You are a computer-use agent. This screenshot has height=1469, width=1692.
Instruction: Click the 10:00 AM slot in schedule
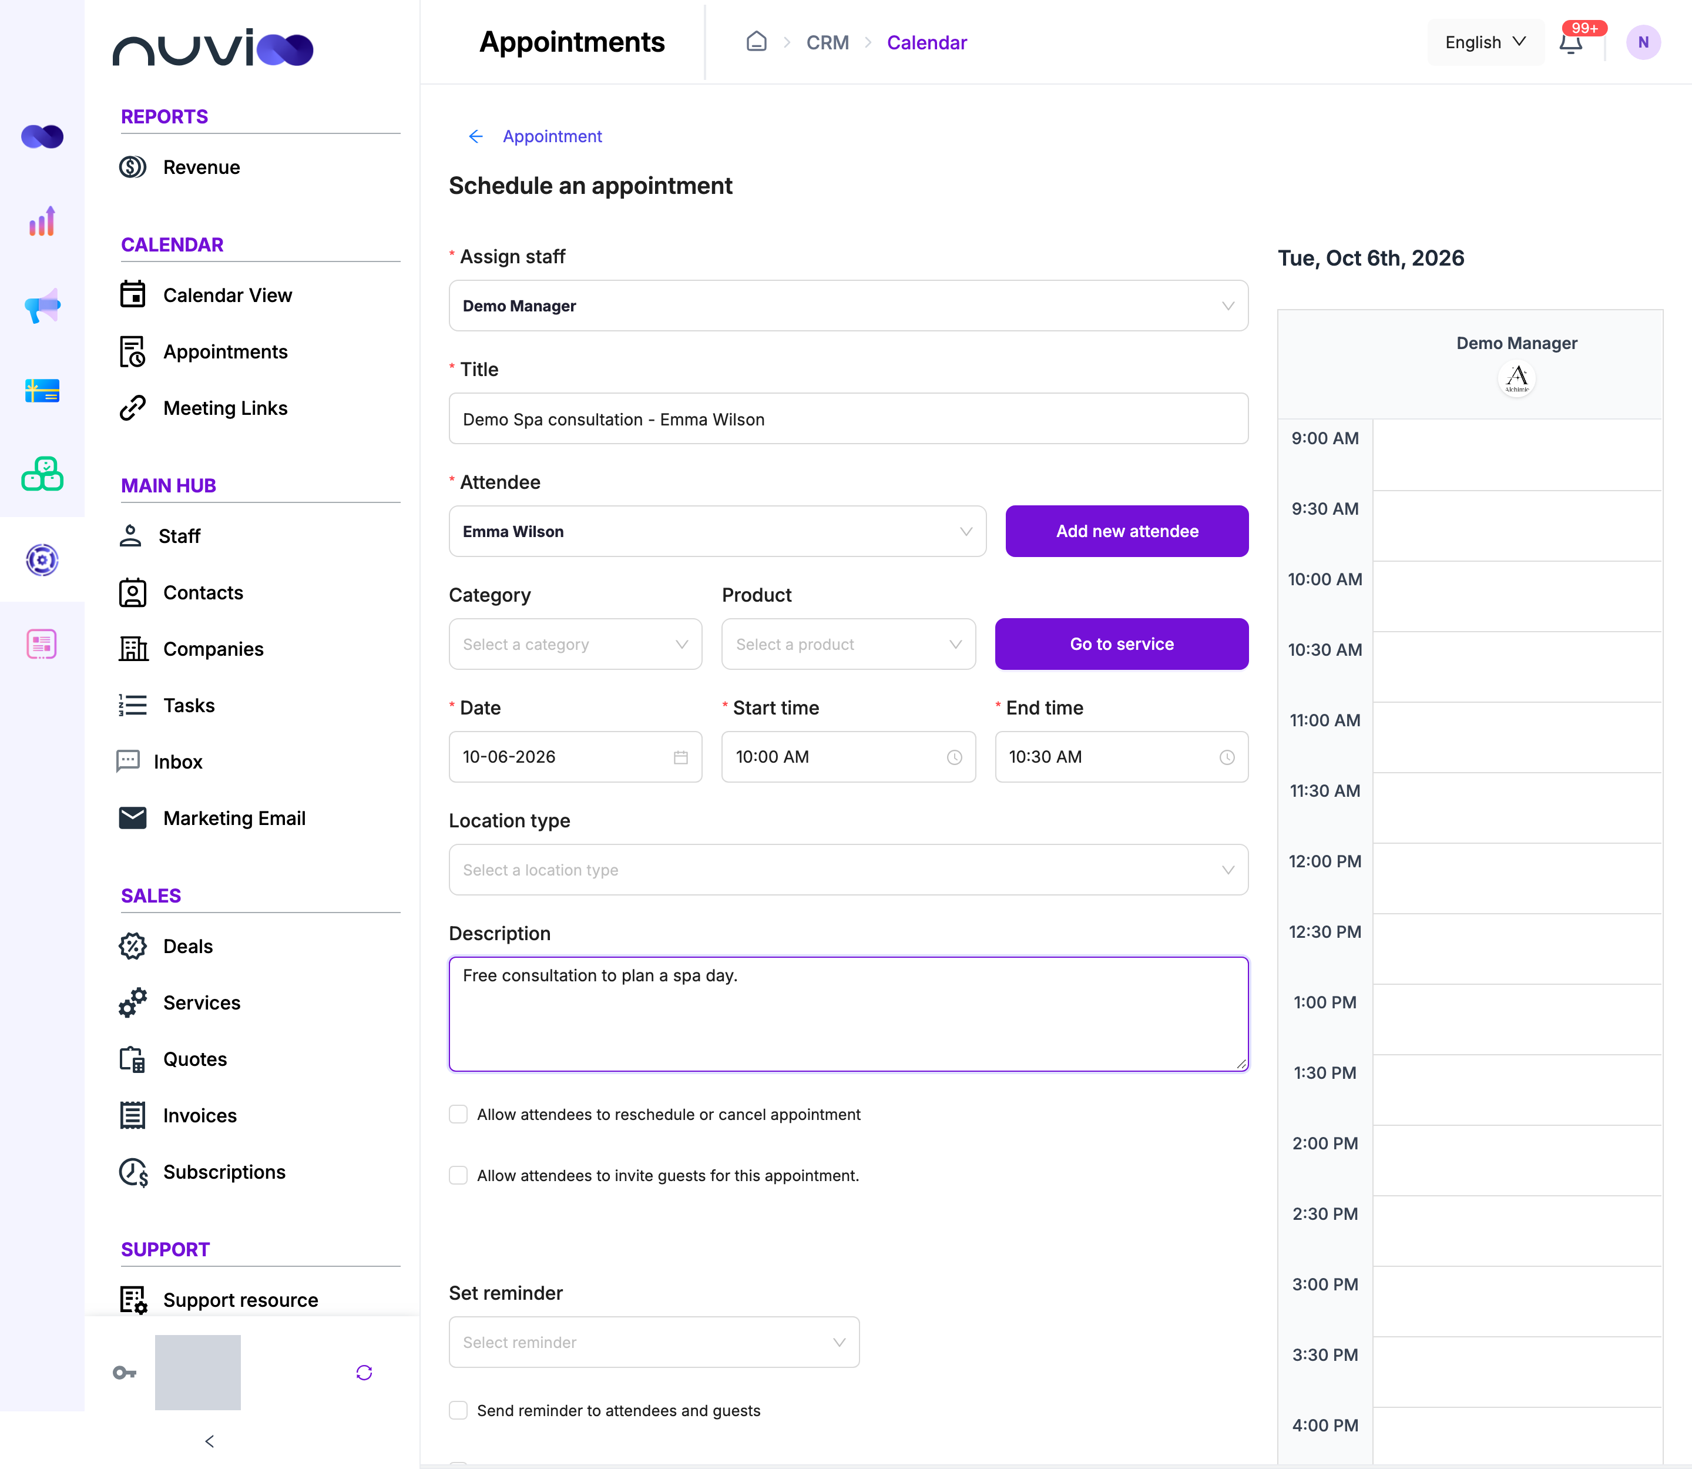click(1518, 596)
